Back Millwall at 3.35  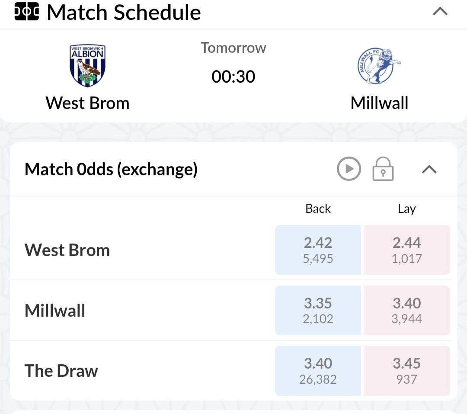pyautogui.click(x=318, y=310)
